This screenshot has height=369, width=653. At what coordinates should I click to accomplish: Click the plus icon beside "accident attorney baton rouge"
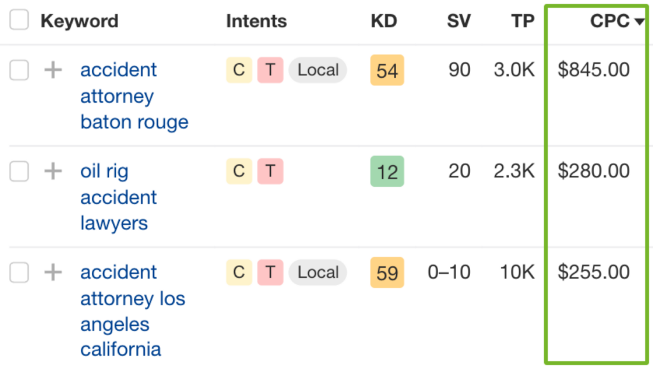coord(53,69)
